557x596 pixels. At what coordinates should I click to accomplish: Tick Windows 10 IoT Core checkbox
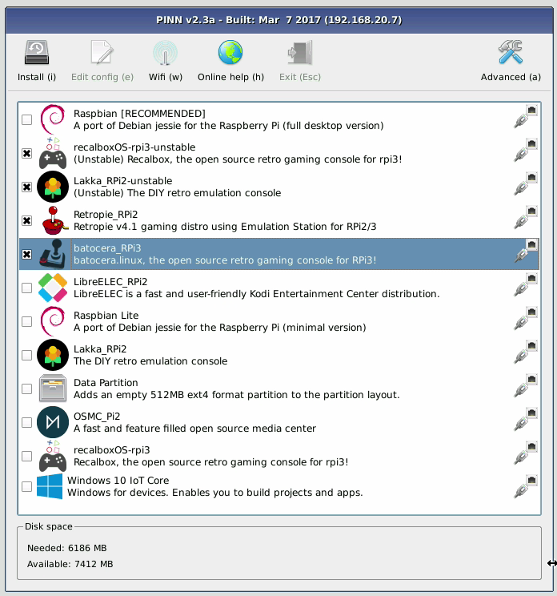click(26, 486)
